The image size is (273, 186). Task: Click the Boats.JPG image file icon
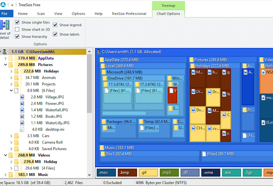22,116
